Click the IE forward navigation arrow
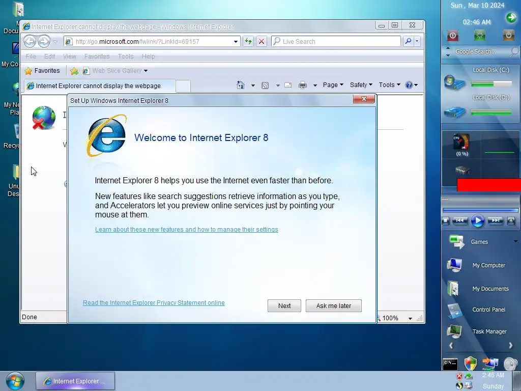 tap(44, 42)
